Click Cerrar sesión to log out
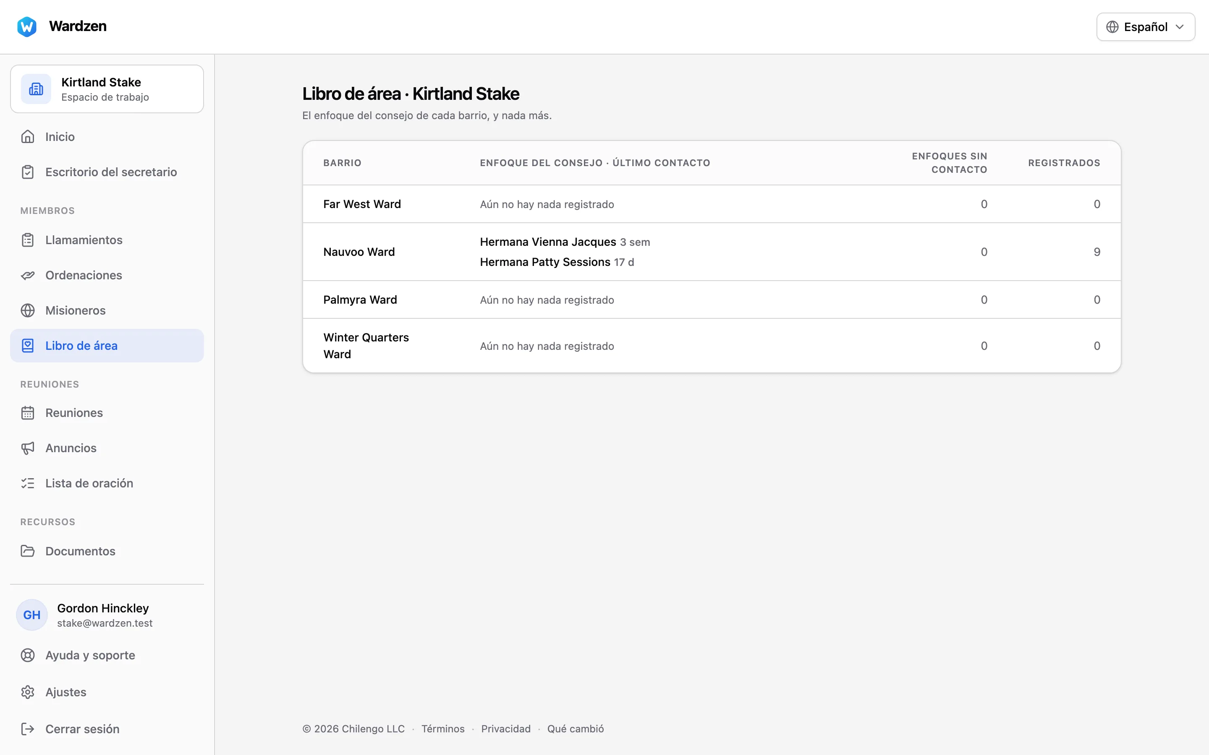 107,729
